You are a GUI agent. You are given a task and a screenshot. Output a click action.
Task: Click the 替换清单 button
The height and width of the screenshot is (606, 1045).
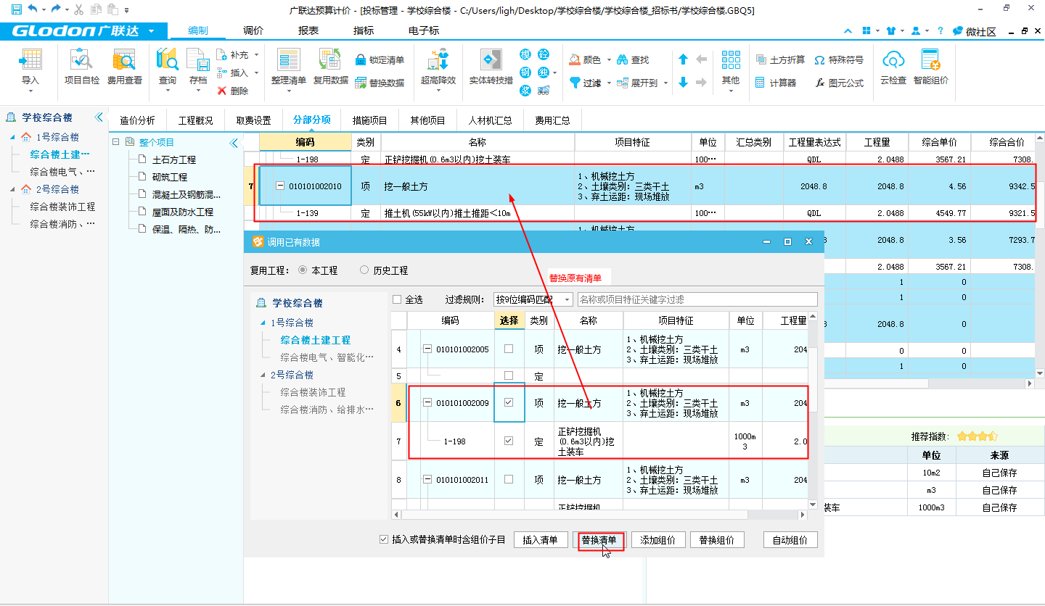[x=599, y=540]
